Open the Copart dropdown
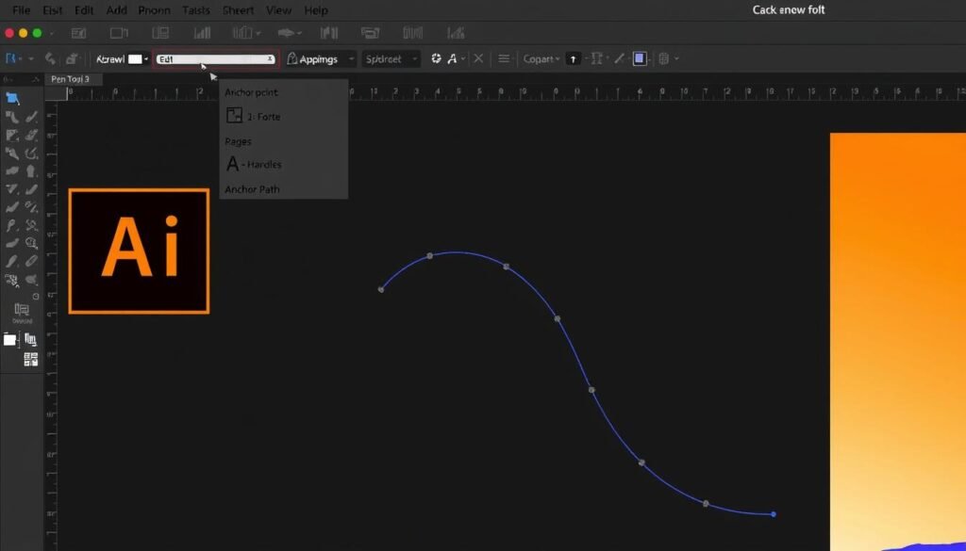This screenshot has width=966, height=551. click(x=541, y=59)
